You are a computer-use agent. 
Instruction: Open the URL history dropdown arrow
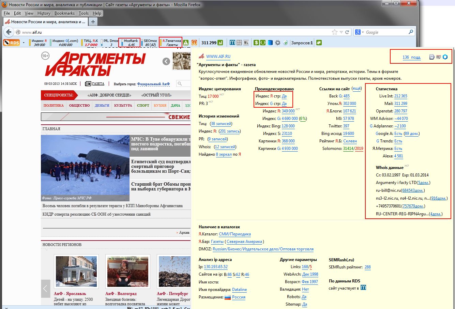coord(341,32)
